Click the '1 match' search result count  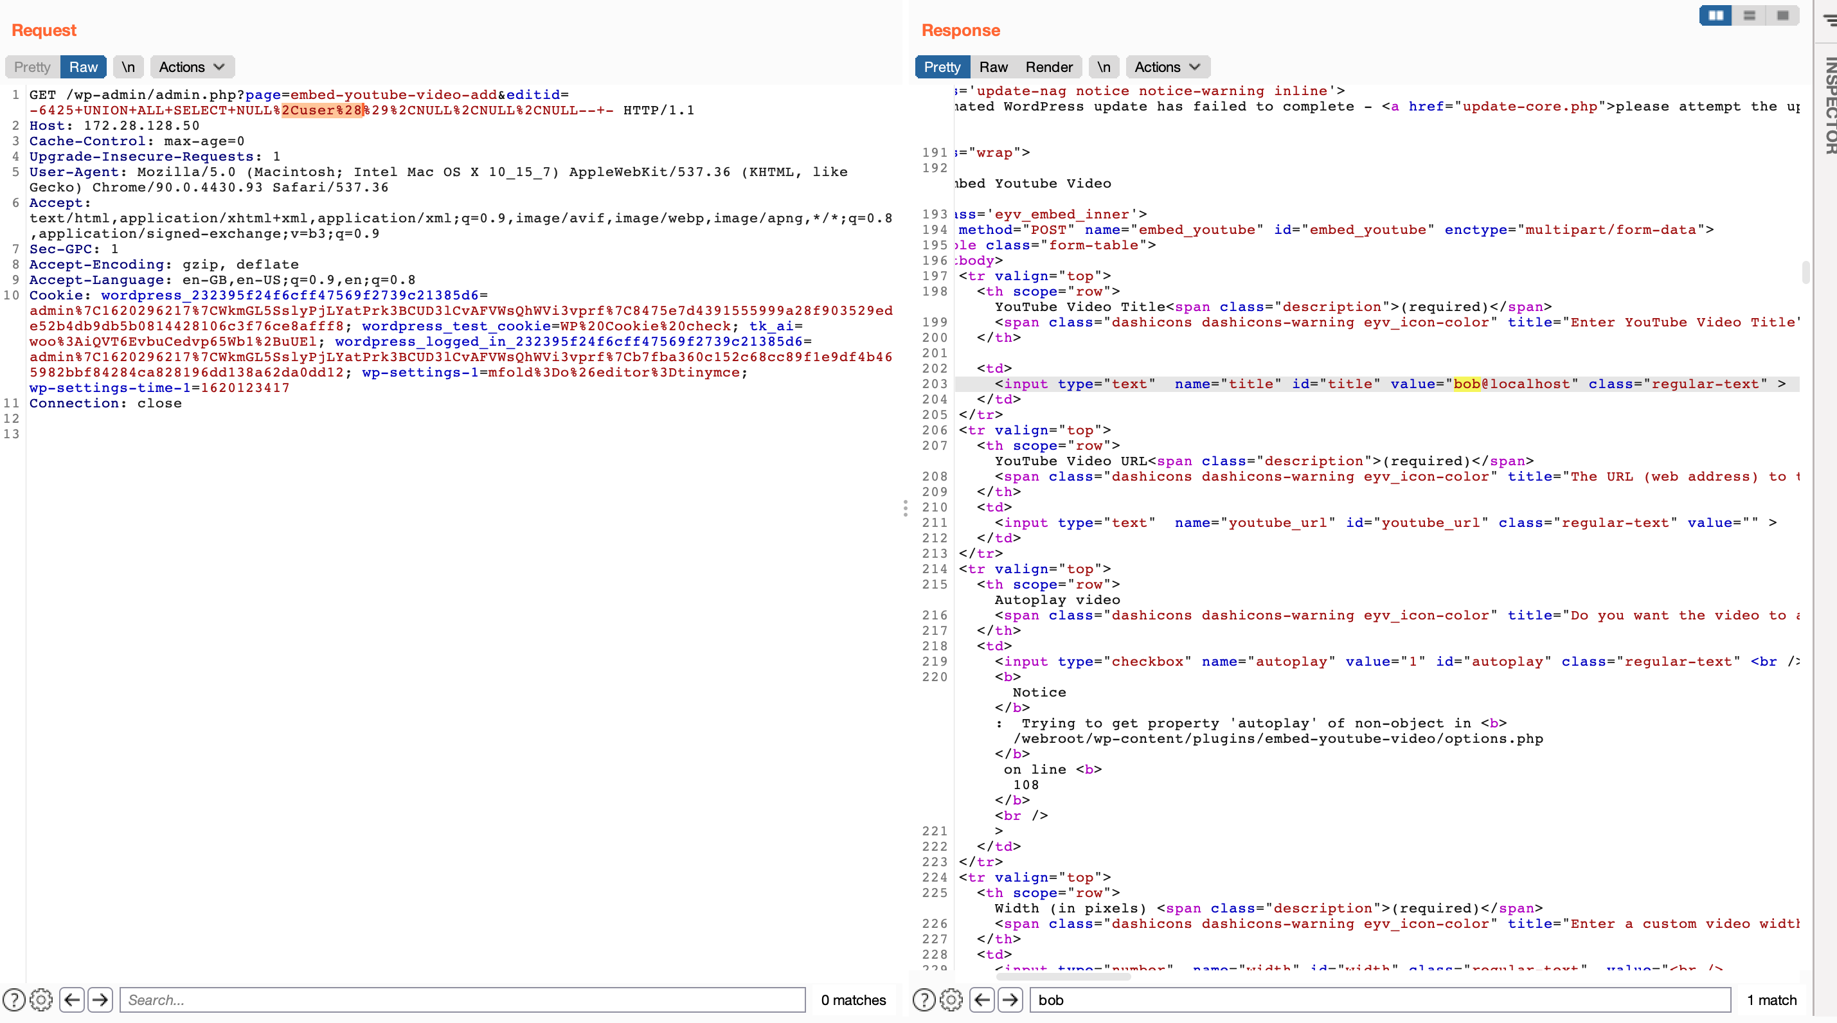(1771, 999)
